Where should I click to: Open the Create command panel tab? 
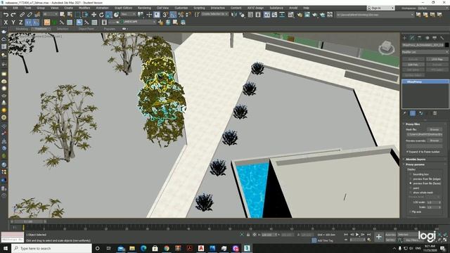(x=404, y=37)
